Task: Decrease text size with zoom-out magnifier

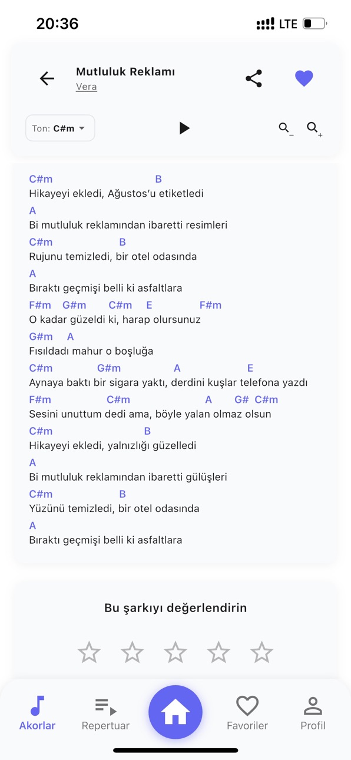Action: [x=286, y=128]
